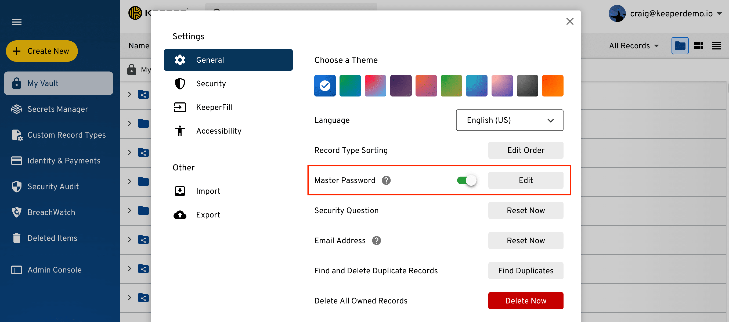Toggle the Master Password switch

[x=467, y=180]
